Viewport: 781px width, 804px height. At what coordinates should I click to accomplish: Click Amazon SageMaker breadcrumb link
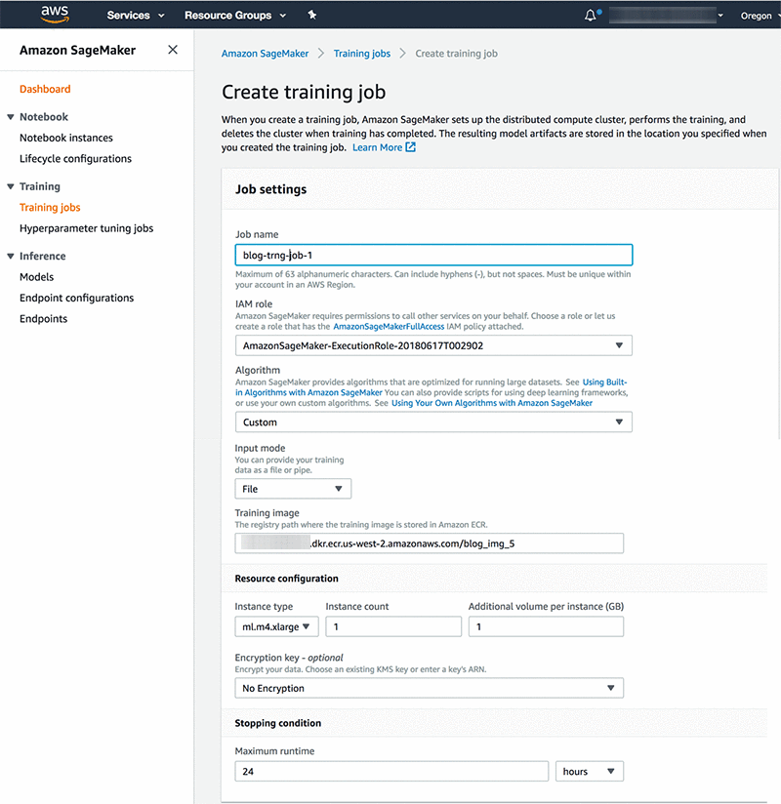coord(265,54)
